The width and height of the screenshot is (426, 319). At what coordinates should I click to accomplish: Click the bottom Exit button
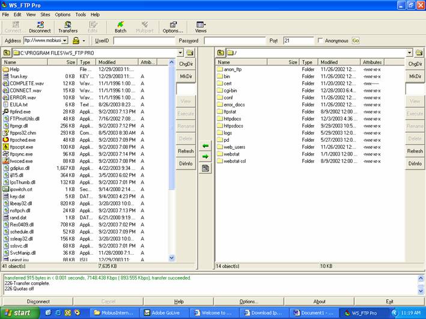pyautogui.click(x=389, y=302)
